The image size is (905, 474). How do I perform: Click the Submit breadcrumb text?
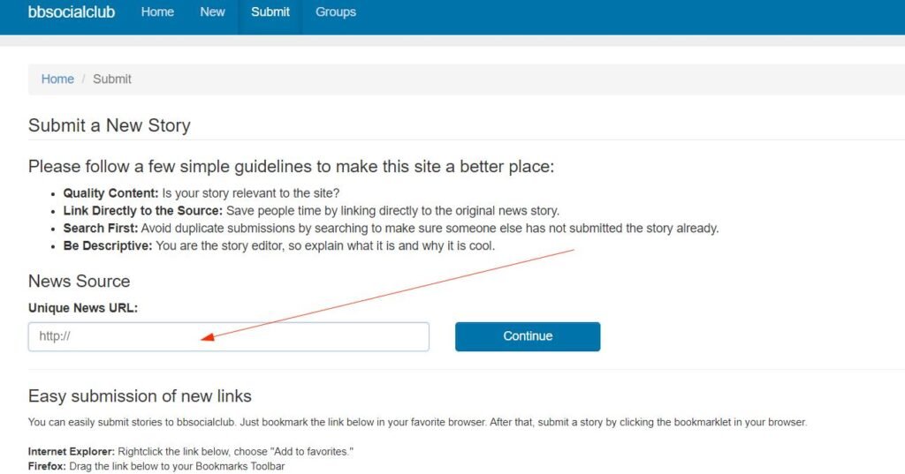tap(112, 79)
